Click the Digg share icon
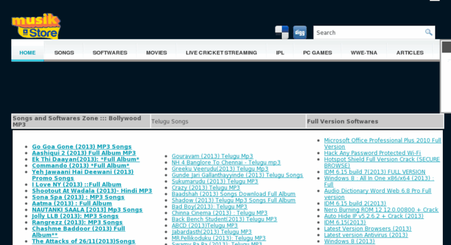This screenshot has width=451, height=245. pos(300,32)
